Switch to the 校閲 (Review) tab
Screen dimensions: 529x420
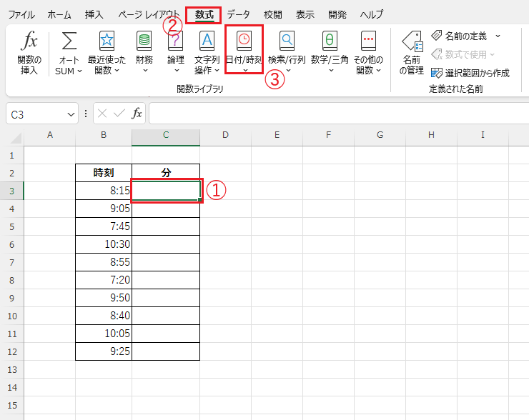(x=272, y=14)
